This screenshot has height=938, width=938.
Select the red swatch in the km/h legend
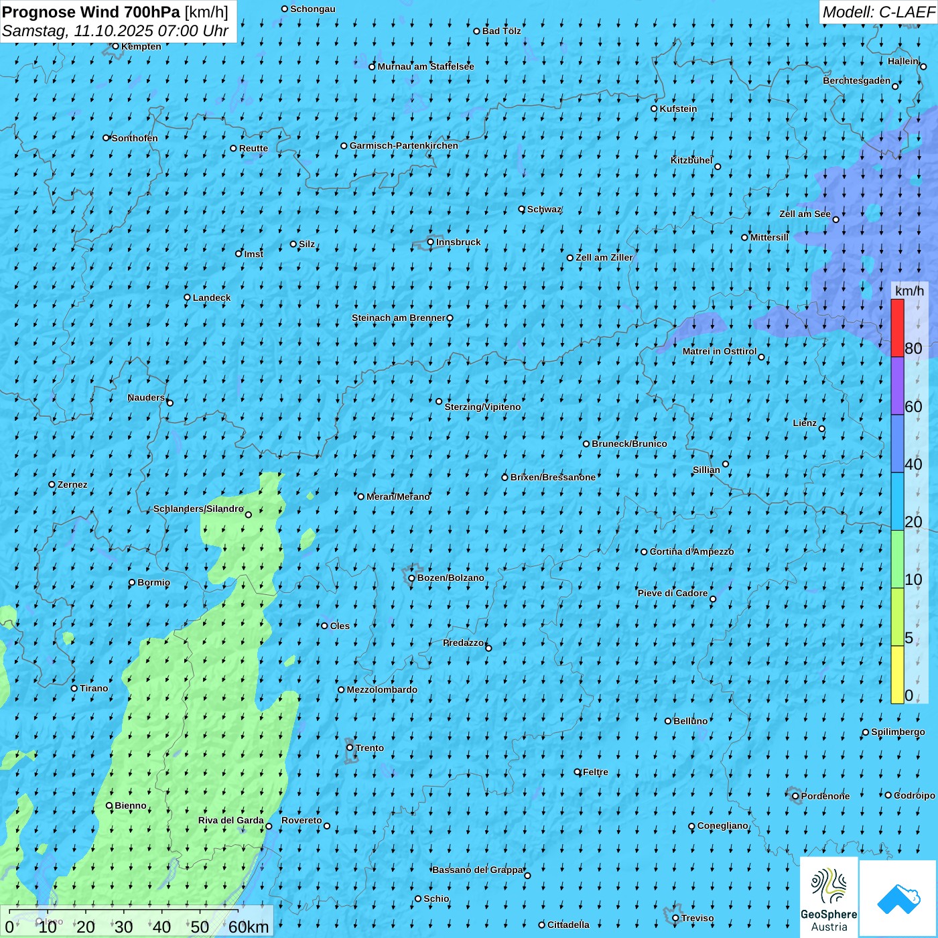(x=897, y=328)
